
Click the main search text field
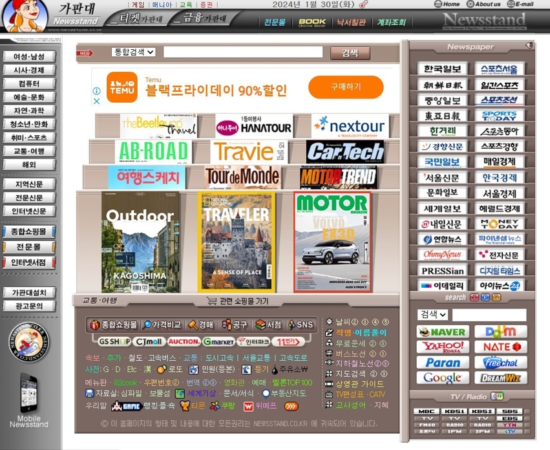(243, 52)
